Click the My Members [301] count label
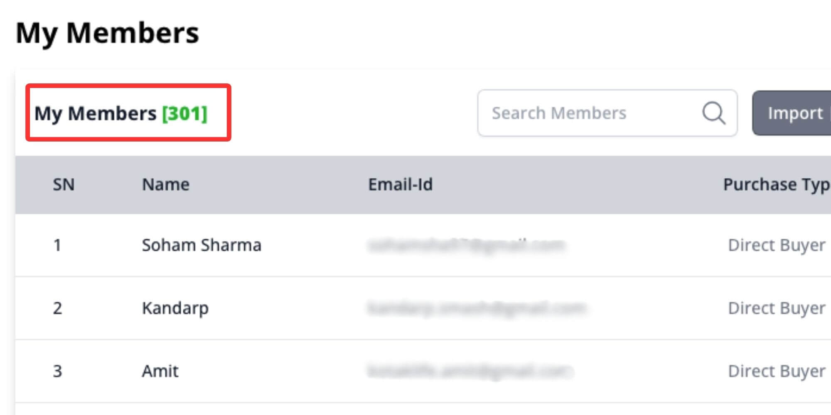 [120, 113]
